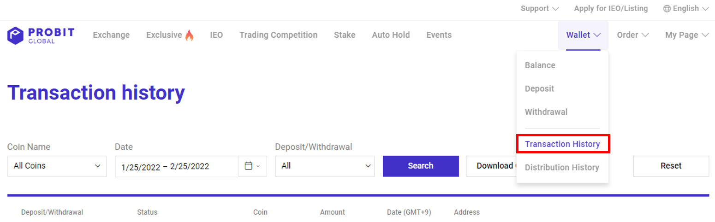715x222 pixels.
Task: Go to the Exchange page
Action: [111, 35]
